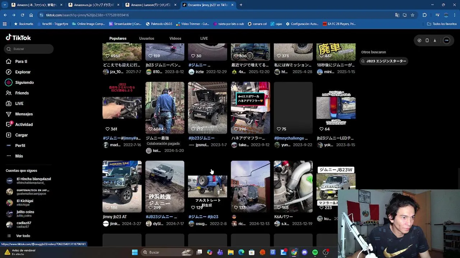Click the JB23 エンジンスターター search suggestion
The height and width of the screenshot is (258, 460).
click(383, 61)
